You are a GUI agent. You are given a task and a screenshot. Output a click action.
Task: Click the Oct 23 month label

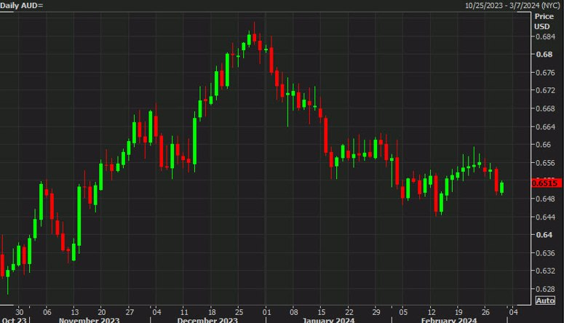click(13, 320)
